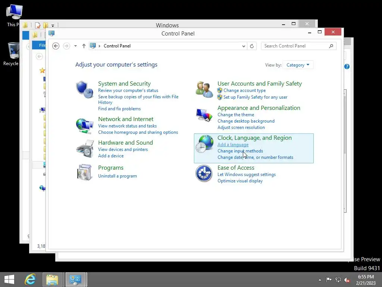Click Change account type link
The image size is (382, 287).
(x=245, y=90)
